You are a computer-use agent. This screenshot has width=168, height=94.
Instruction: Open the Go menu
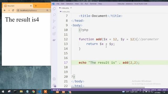[x=82, y=4]
